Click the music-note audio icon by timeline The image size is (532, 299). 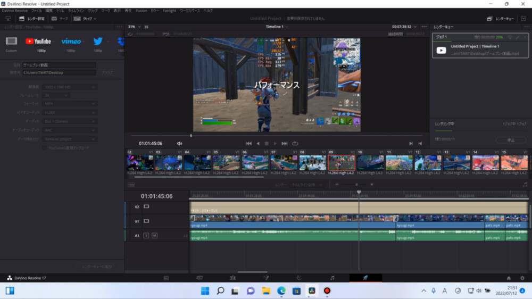525,185
